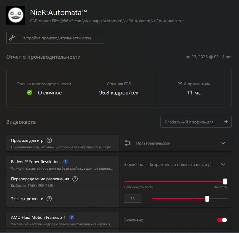Click the Эффект резкости setting label

(27, 199)
